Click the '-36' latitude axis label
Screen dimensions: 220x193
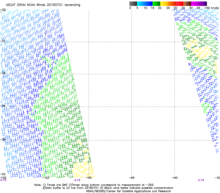(3, 106)
